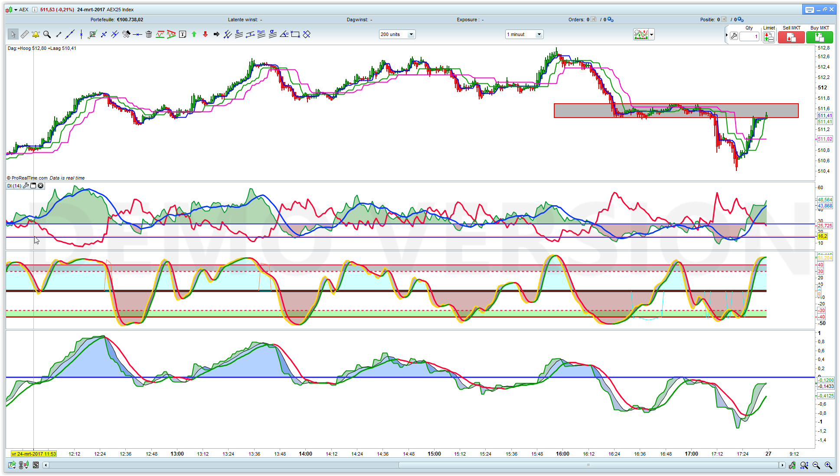
Task: Select the ruler measurement tool
Action: tap(24, 34)
